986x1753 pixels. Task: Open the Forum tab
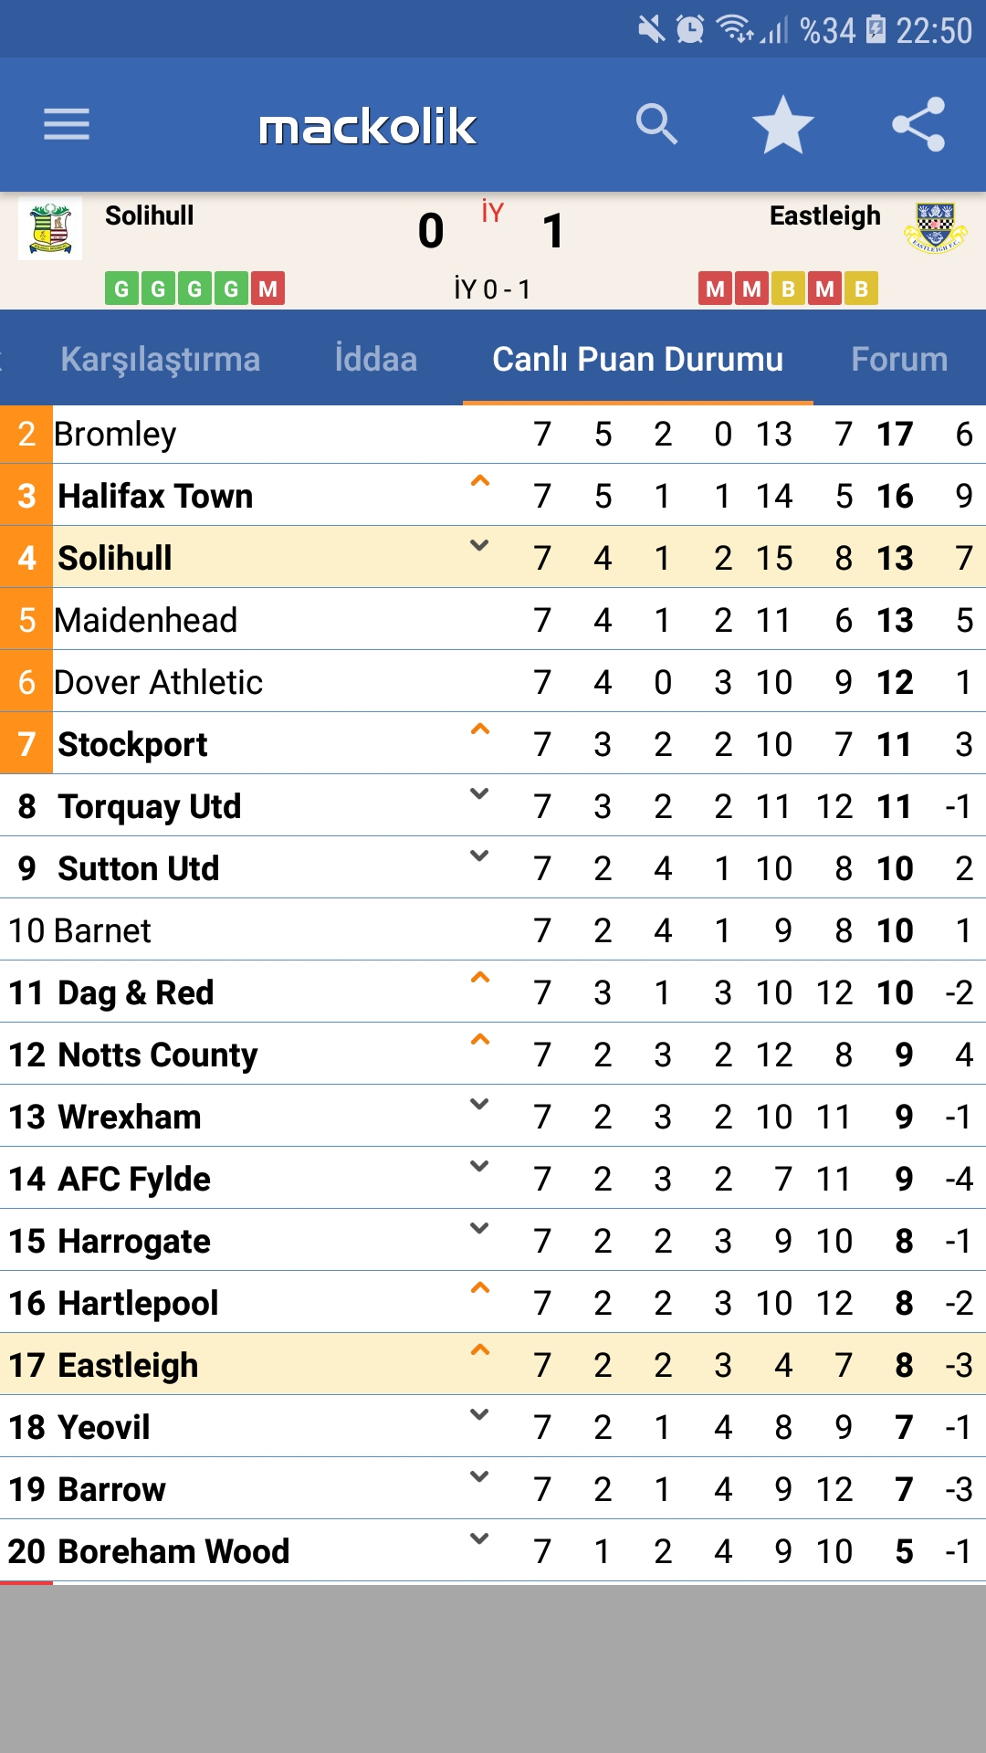point(899,360)
